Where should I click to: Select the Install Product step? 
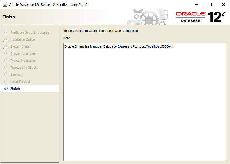[x=20, y=82]
